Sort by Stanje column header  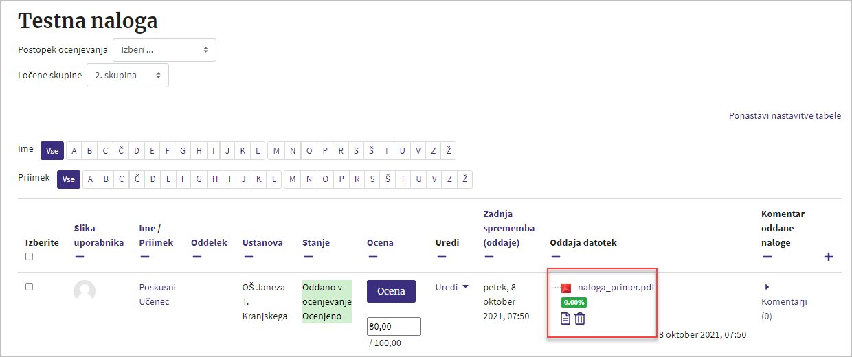pyautogui.click(x=316, y=242)
